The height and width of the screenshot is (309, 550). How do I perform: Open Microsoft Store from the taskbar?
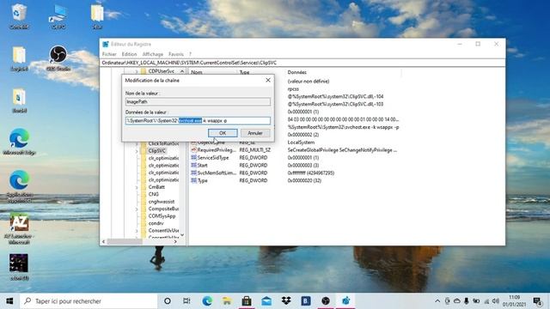coord(247,301)
